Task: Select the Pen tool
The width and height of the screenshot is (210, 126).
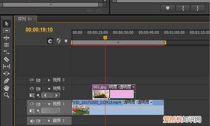Action: click(x=6, y=80)
